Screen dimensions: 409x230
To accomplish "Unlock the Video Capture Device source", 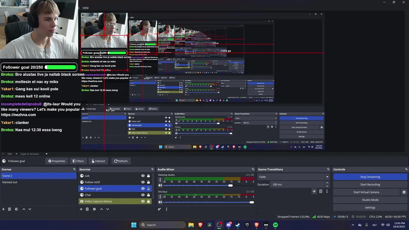I will point(148,201).
